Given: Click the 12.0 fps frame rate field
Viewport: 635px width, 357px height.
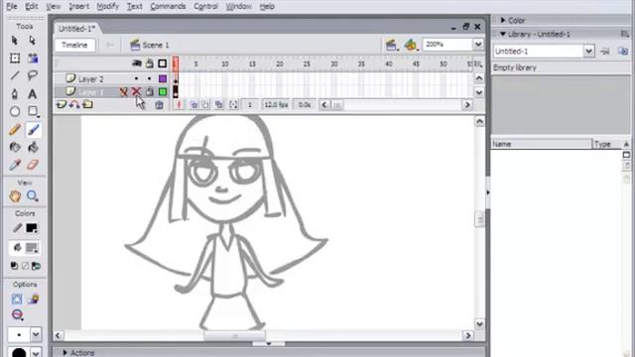Looking at the screenshot, I should pyautogui.click(x=276, y=105).
